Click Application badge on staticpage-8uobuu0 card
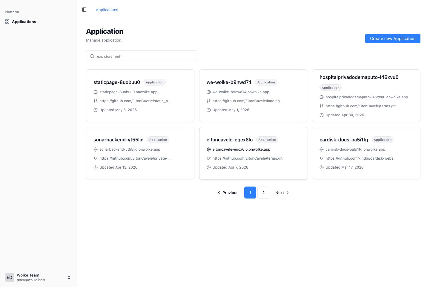 (155, 82)
